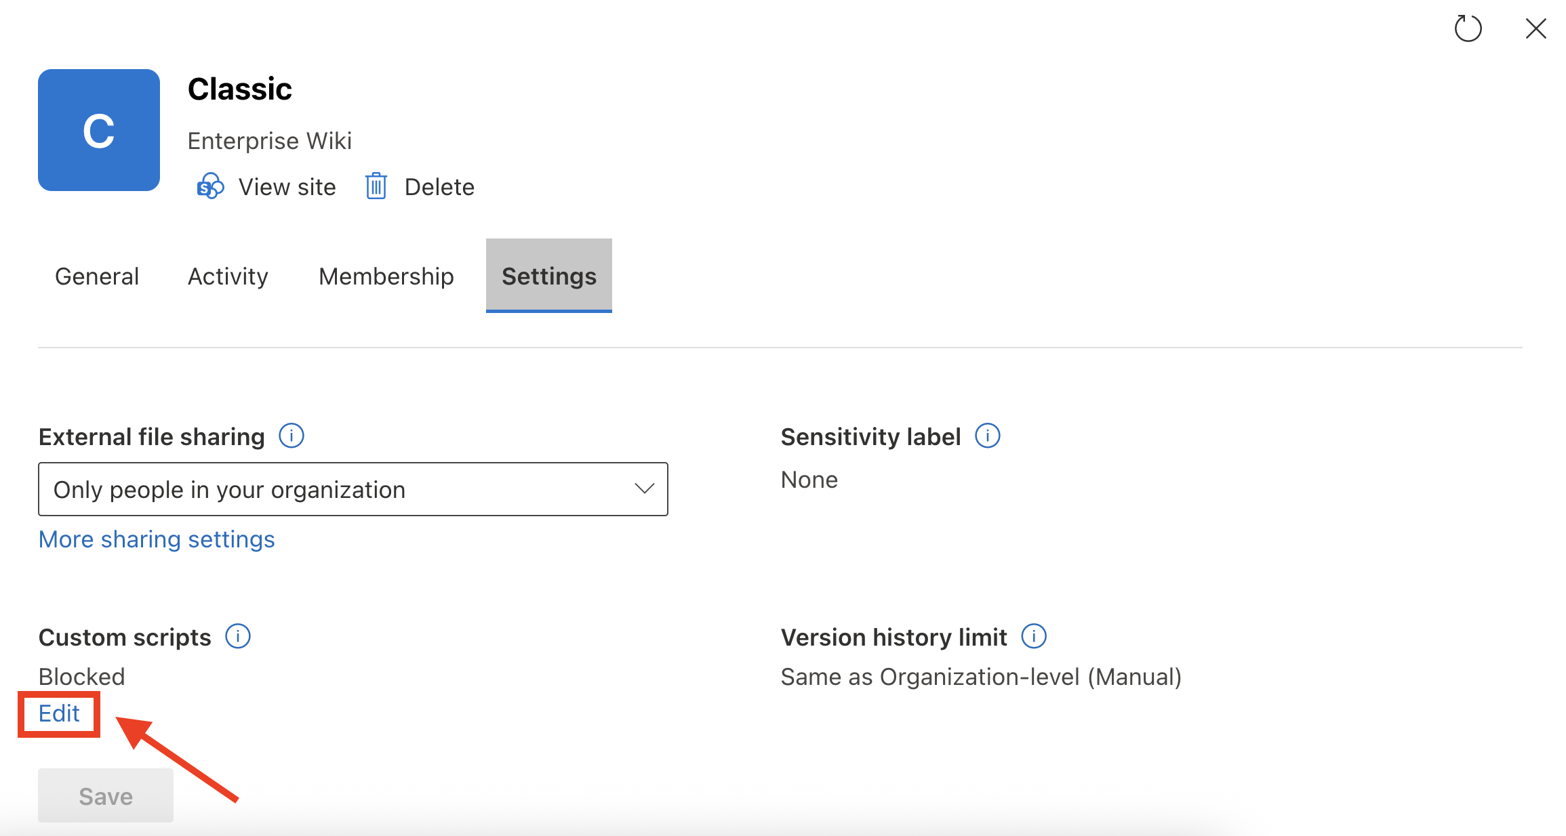Click the View site text link

287,187
